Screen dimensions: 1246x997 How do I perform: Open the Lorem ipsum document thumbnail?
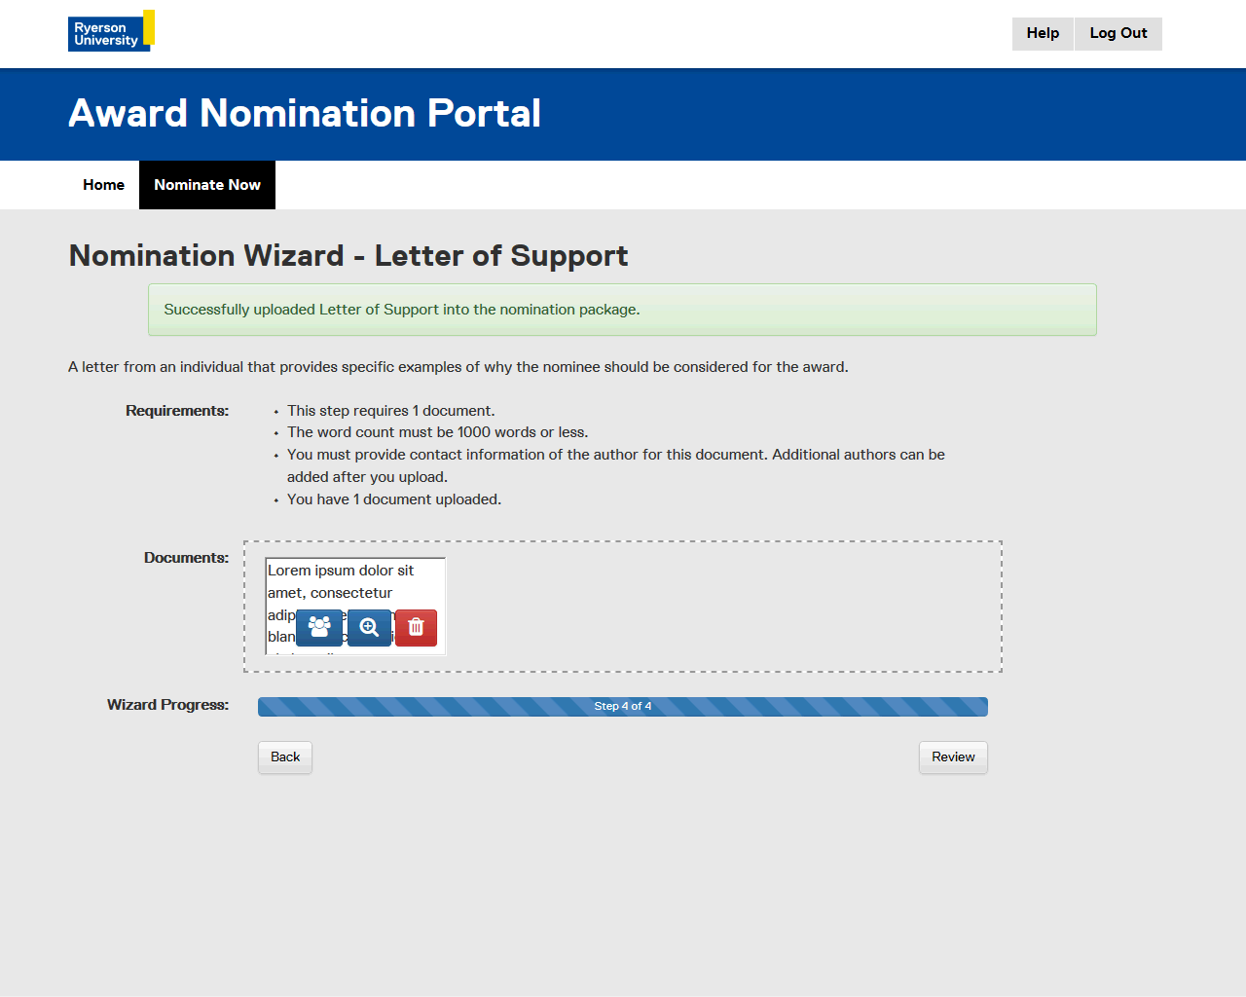click(x=355, y=580)
